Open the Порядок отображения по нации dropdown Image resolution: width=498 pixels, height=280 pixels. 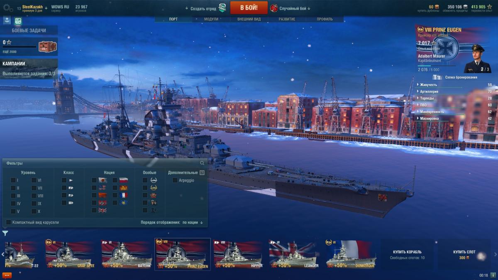172,222
